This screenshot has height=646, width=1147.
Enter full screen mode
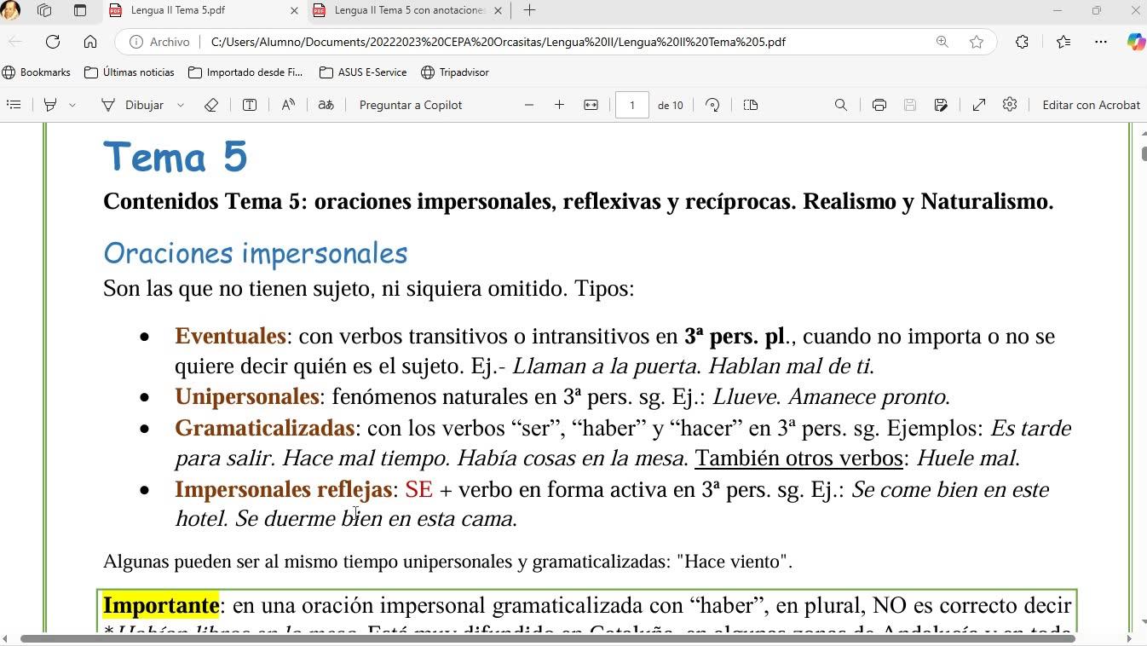pyautogui.click(x=979, y=105)
